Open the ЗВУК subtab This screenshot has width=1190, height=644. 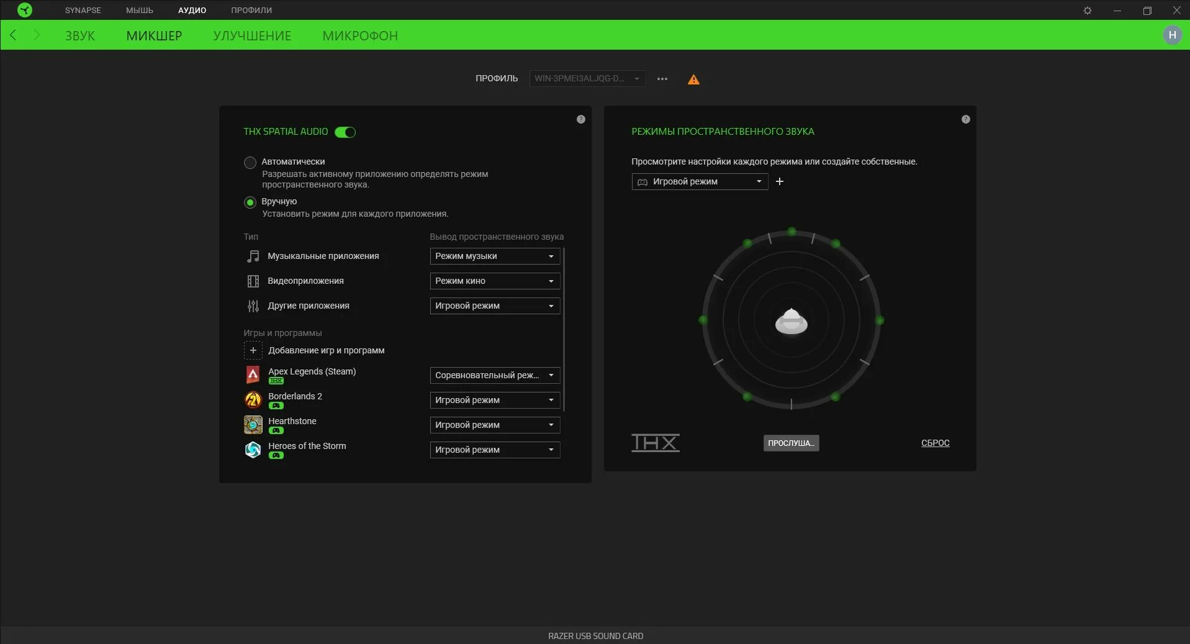click(x=80, y=36)
